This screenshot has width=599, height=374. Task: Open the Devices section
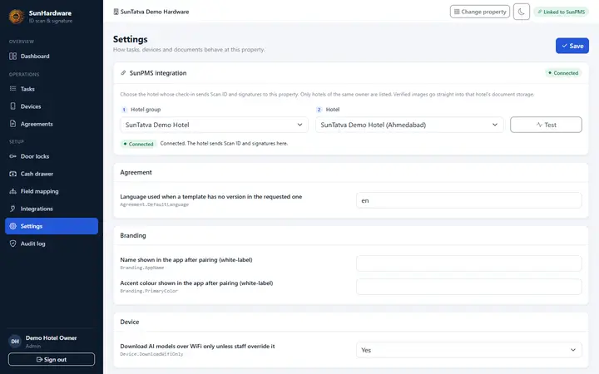(52, 106)
